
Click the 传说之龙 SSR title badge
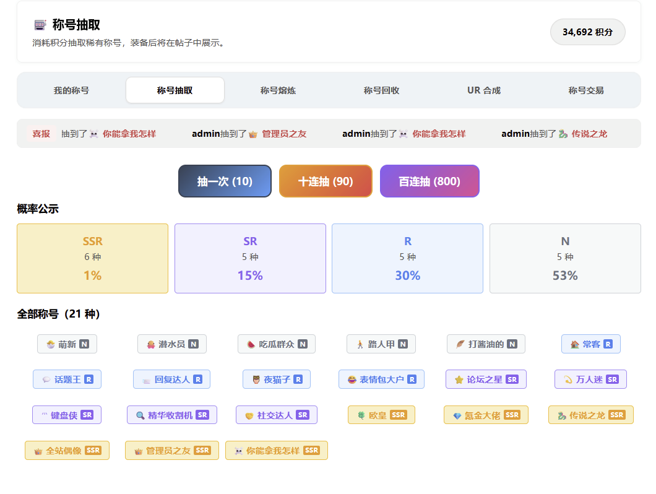(x=591, y=415)
